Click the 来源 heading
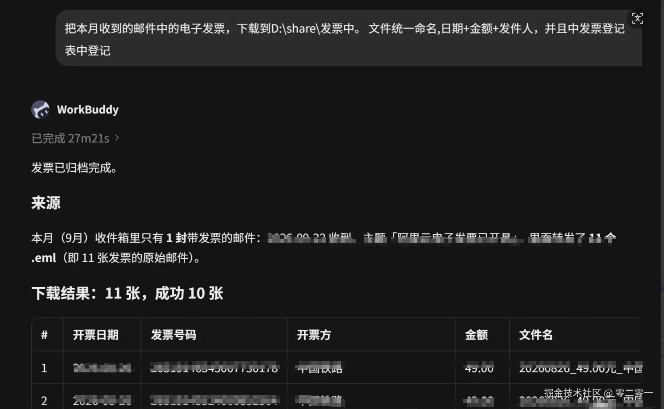664x409 pixels. [x=46, y=203]
